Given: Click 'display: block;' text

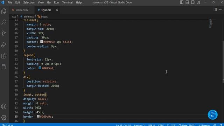Looking at the screenshot, I should [x=35, y=99].
